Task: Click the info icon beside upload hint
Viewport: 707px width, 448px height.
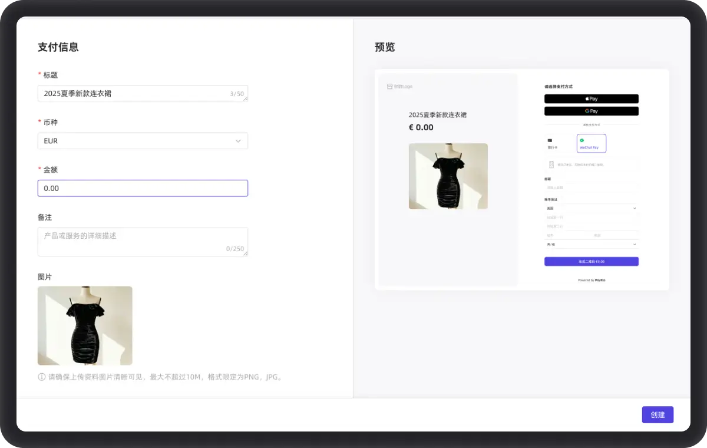Action: pos(42,377)
